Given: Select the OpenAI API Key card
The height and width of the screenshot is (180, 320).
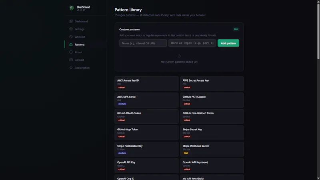Looking at the screenshot, I should [146, 166].
